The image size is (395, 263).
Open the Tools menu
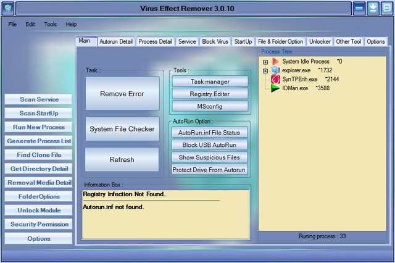pos(51,25)
